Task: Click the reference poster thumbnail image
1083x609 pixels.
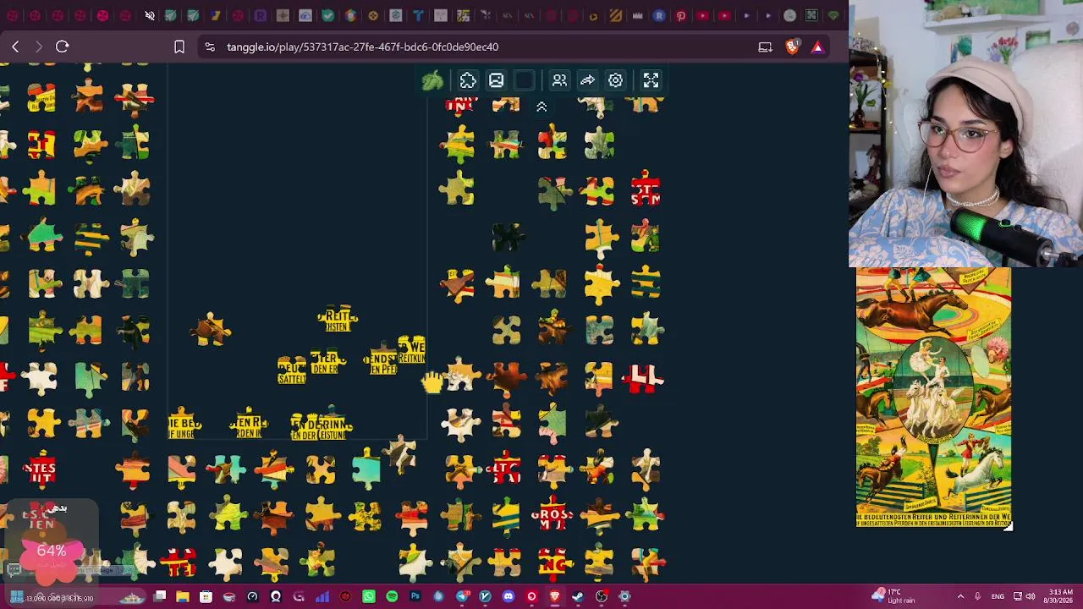Action: pos(933,398)
